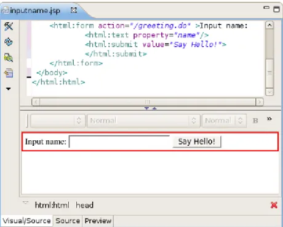Click horizontal scroll right arrow

(260, 102)
